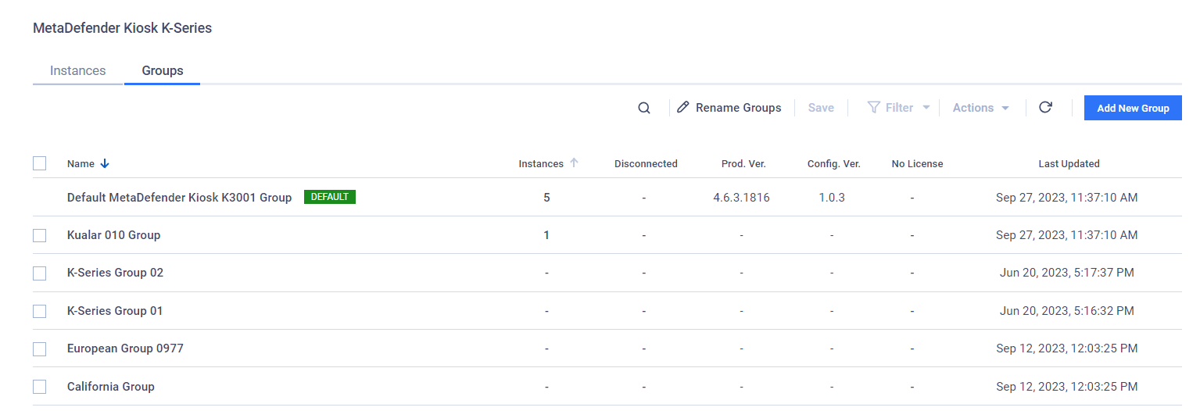Click the Save button
The height and width of the screenshot is (418, 1200).
(821, 108)
